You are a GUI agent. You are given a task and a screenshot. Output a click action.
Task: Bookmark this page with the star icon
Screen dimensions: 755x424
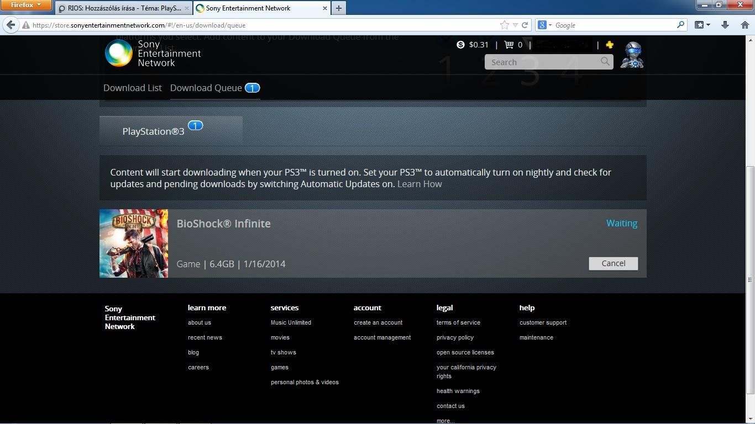point(504,25)
